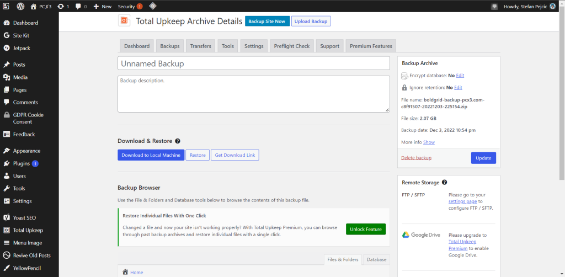
Task: Open the Security notifications item
Action: tap(130, 6)
